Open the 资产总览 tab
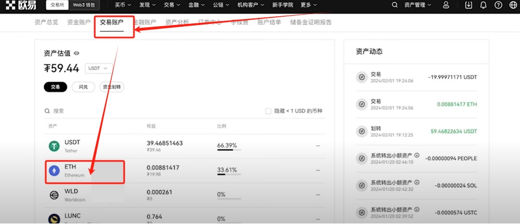 46,22
